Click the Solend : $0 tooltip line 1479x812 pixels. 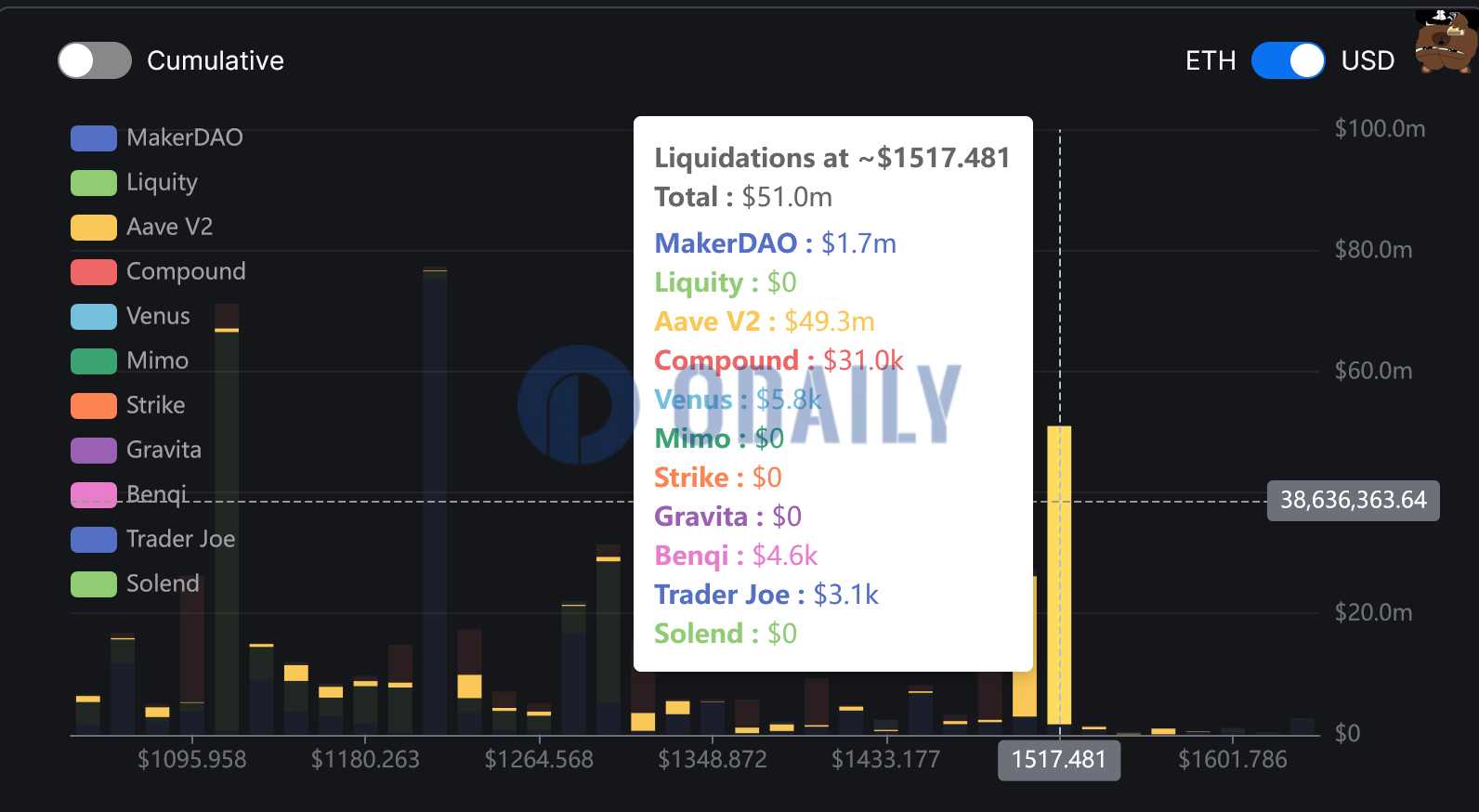pos(726,634)
